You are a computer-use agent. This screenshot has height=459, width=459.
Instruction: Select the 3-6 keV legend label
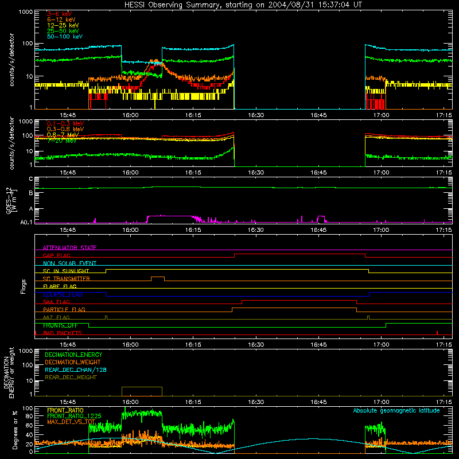tap(60, 14)
